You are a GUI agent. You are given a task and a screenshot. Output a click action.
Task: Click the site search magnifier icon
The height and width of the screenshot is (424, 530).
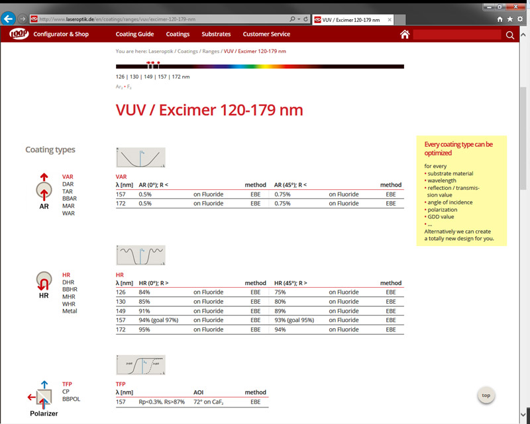pyautogui.click(x=510, y=35)
